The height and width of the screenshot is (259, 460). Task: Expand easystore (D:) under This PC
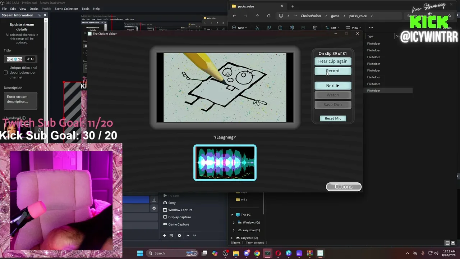234,230
